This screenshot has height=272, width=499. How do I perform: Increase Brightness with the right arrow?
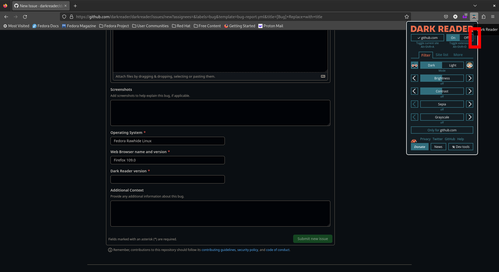click(469, 78)
